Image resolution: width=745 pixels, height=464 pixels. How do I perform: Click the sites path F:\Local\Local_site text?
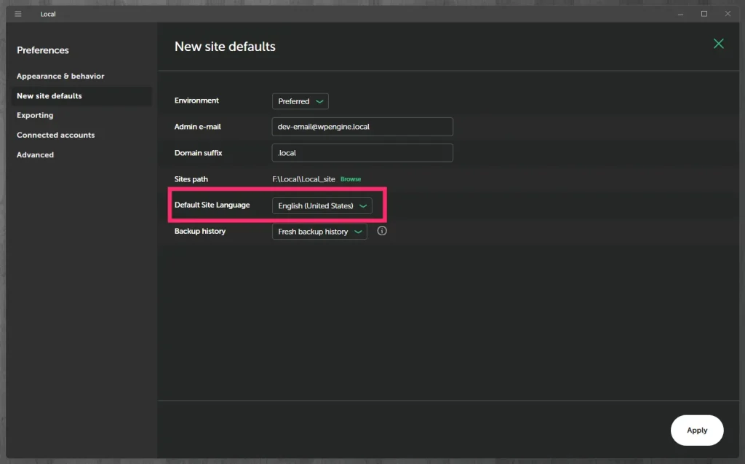[x=303, y=179]
